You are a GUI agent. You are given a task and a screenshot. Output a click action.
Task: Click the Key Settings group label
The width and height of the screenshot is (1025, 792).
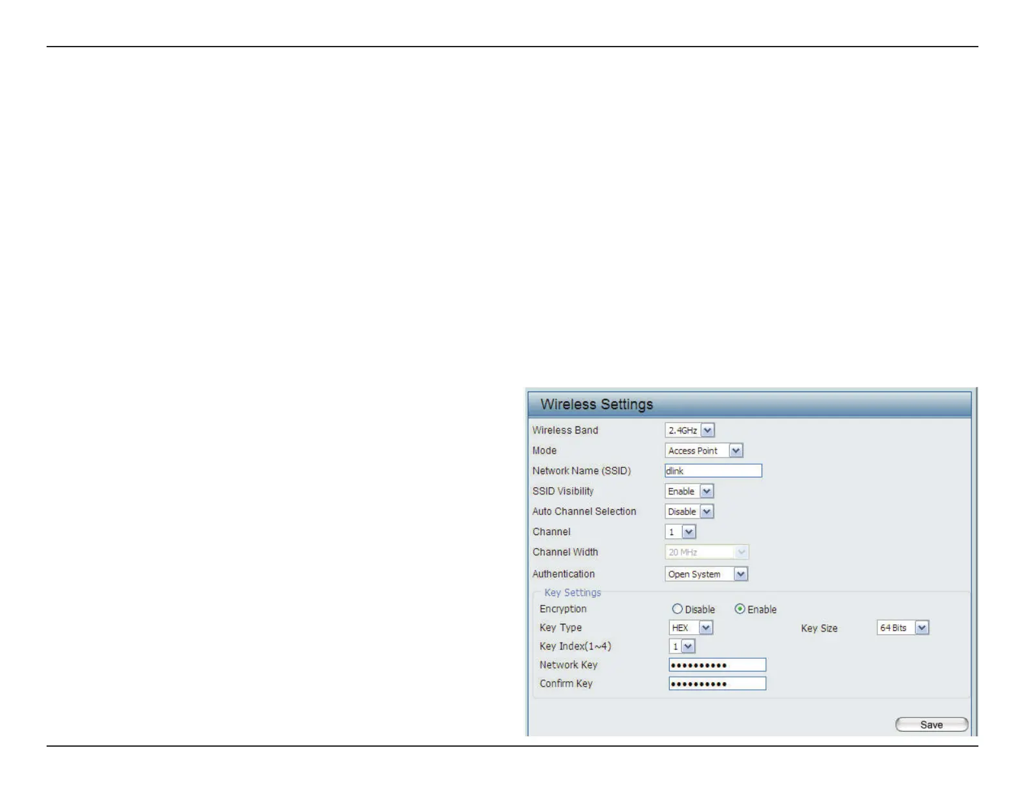click(573, 593)
